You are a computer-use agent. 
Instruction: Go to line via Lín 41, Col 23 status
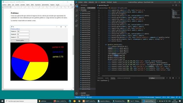pyautogui.click(x=146, y=97)
